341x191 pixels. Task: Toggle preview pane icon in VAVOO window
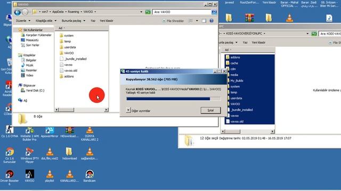204,21
